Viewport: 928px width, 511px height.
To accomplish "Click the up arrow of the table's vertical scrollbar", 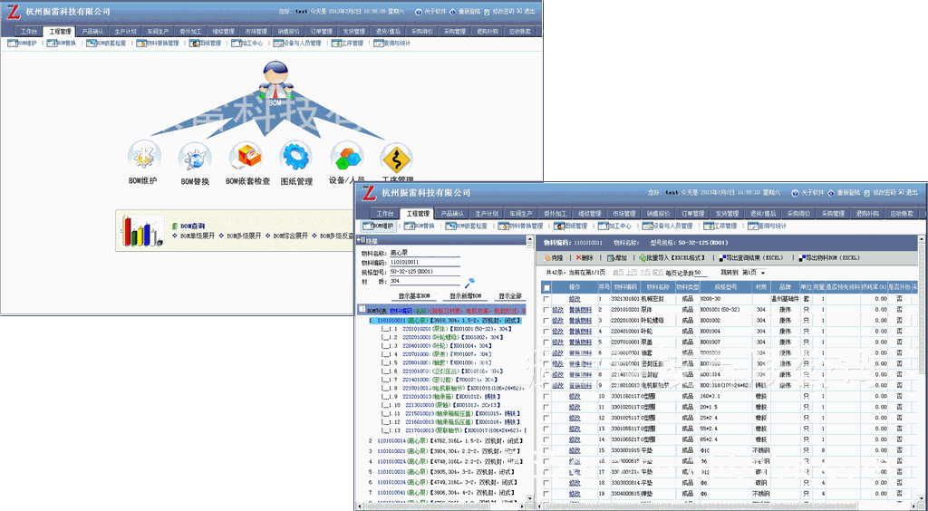I will click(x=922, y=239).
